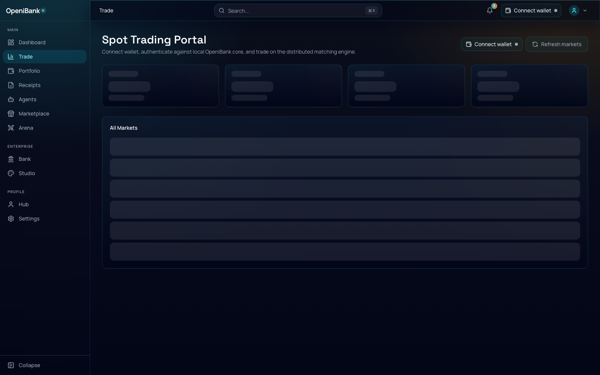Open the notifications bell with badge
The height and width of the screenshot is (375, 600).
tap(489, 10)
